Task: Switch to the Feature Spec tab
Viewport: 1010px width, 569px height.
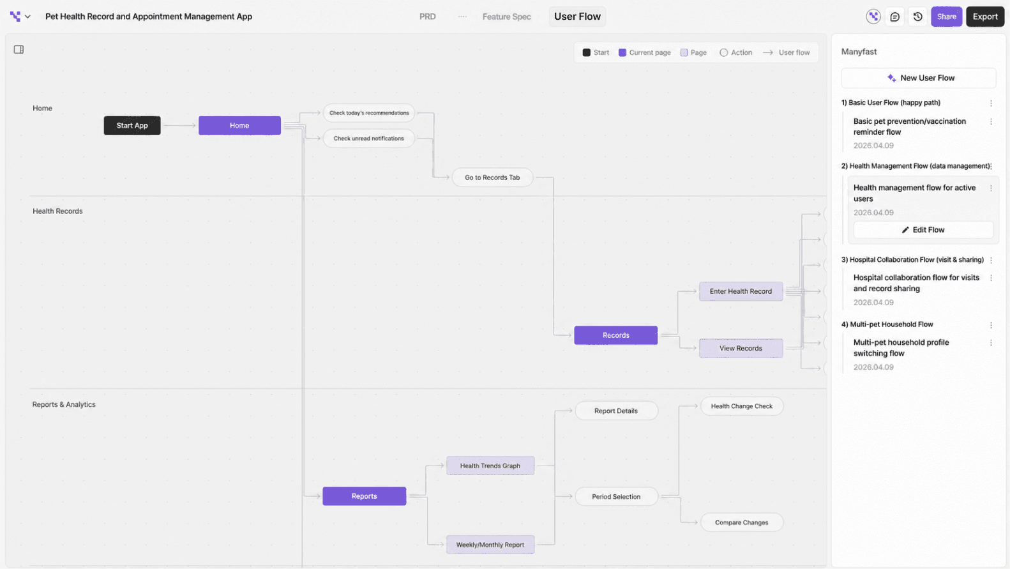Action: click(506, 17)
